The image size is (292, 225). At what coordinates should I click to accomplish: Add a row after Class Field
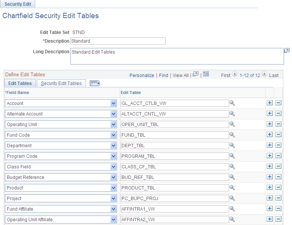270,166
